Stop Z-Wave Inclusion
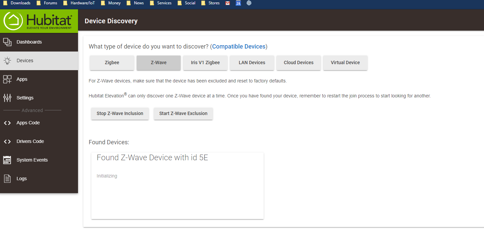Viewport: 484px width, 244px height. [x=120, y=113]
